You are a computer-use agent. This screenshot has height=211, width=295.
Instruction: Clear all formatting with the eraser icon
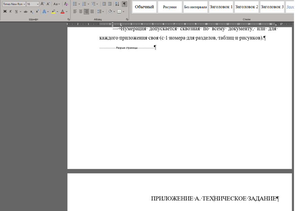pyautogui.click(x=66, y=4)
